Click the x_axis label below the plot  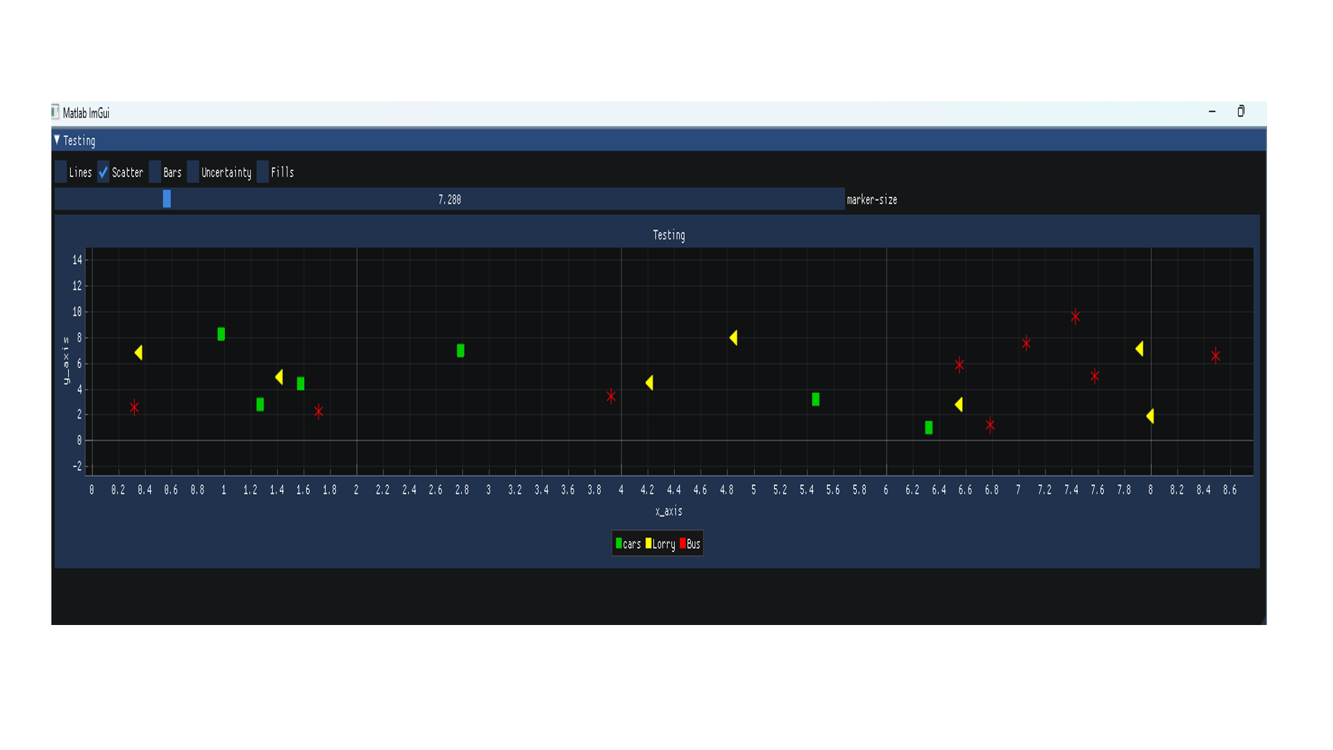click(667, 511)
